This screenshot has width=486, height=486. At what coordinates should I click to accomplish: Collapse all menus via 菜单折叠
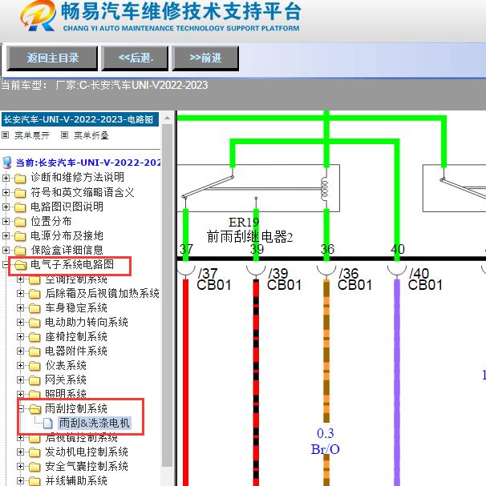(91, 135)
